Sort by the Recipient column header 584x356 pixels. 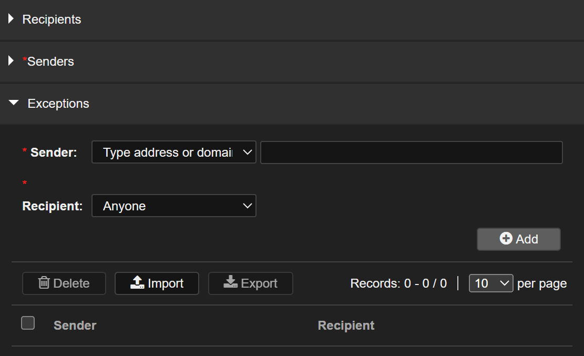346,326
